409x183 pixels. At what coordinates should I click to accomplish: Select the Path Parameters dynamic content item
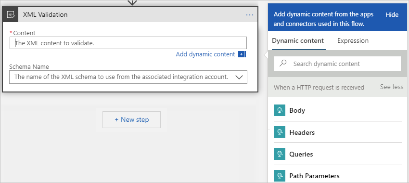337,176
